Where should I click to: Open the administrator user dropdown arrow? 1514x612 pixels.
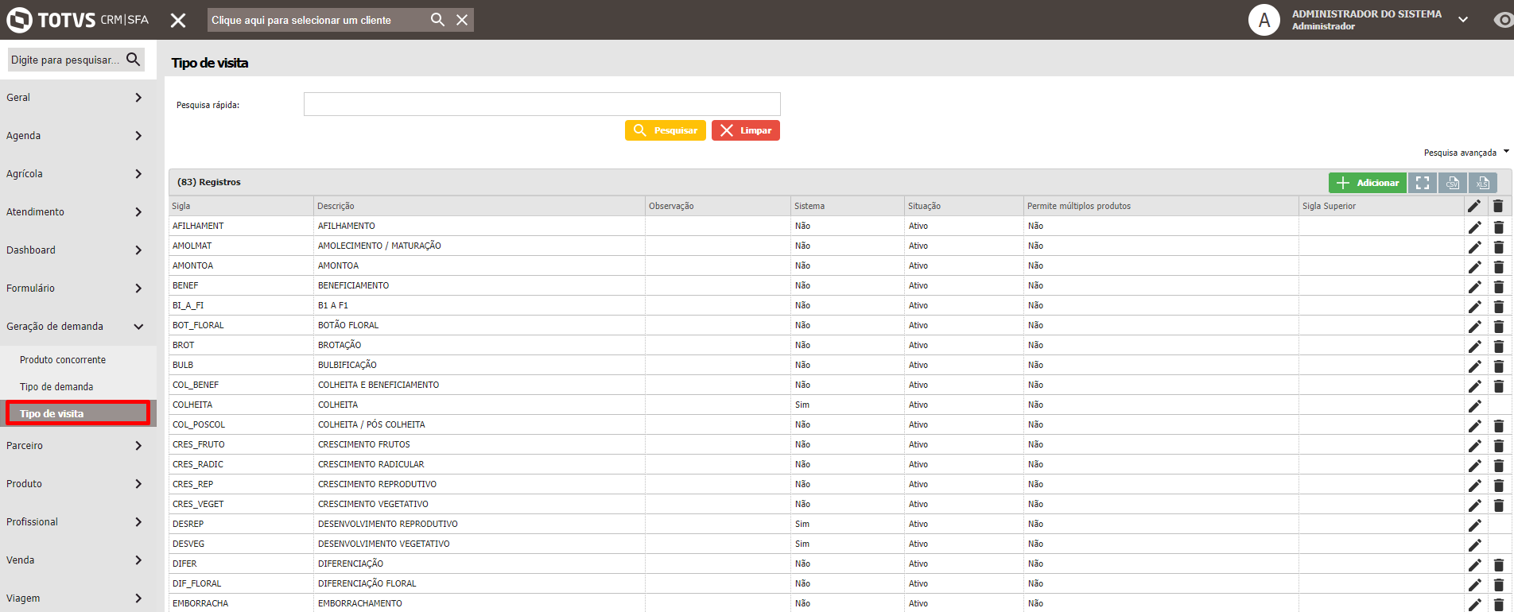click(1463, 20)
